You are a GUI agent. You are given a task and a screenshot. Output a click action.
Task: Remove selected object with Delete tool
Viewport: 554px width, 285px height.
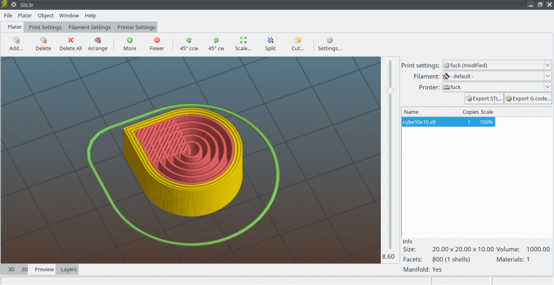click(x=43, y=44)
